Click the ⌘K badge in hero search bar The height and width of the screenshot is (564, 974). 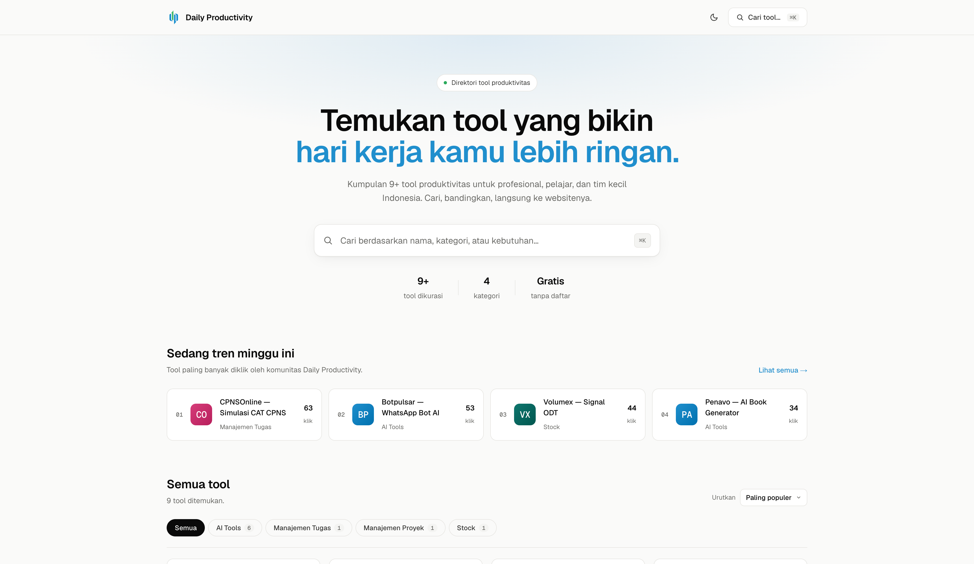point(642,240)
